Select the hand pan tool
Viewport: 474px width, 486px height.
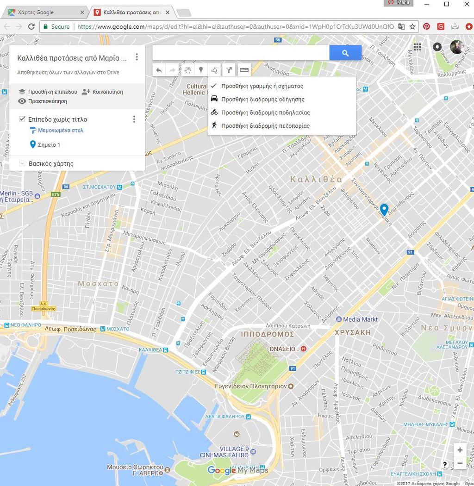pyautogui.click(x=187, y=70)
